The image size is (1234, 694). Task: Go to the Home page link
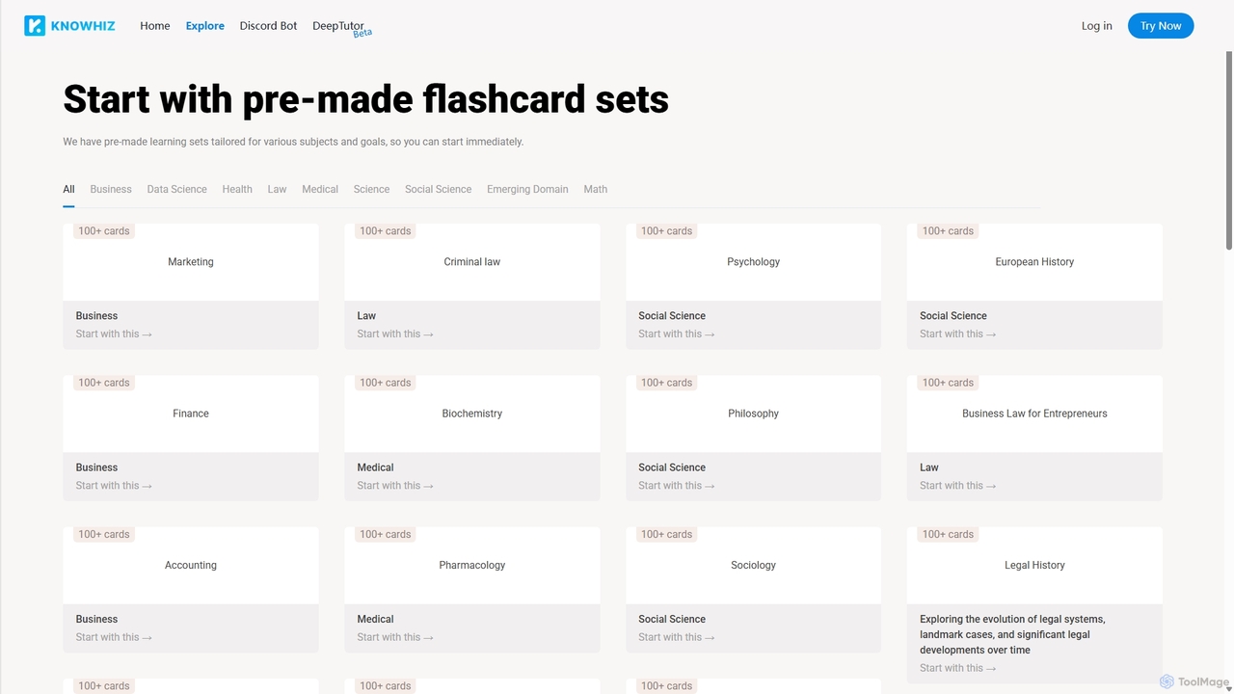click(154, 26)
